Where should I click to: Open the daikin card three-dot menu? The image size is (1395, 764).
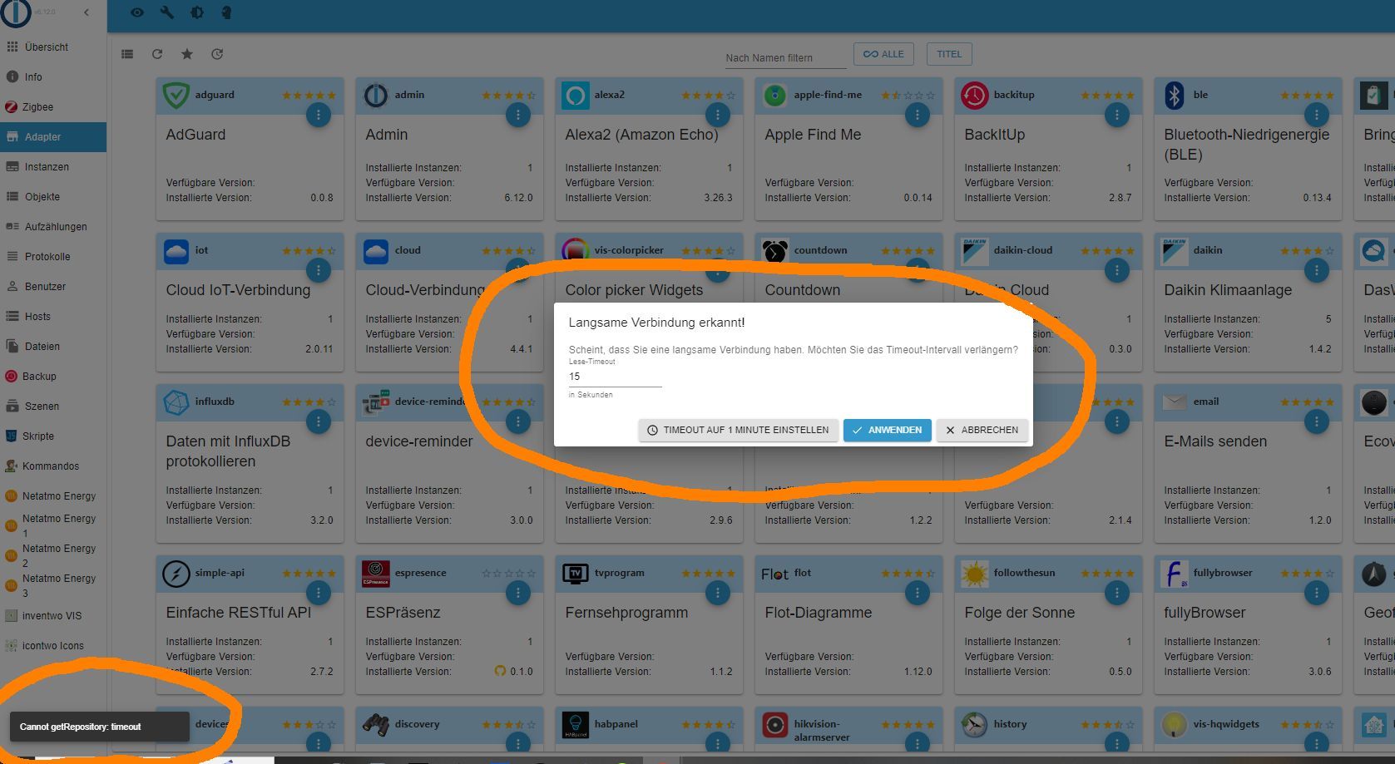point(1316,270)
